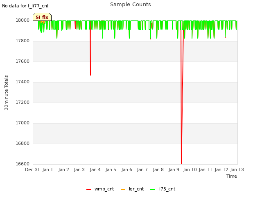
Task: Click the Sample Counts chart title
Action: (x=131, y=5)
